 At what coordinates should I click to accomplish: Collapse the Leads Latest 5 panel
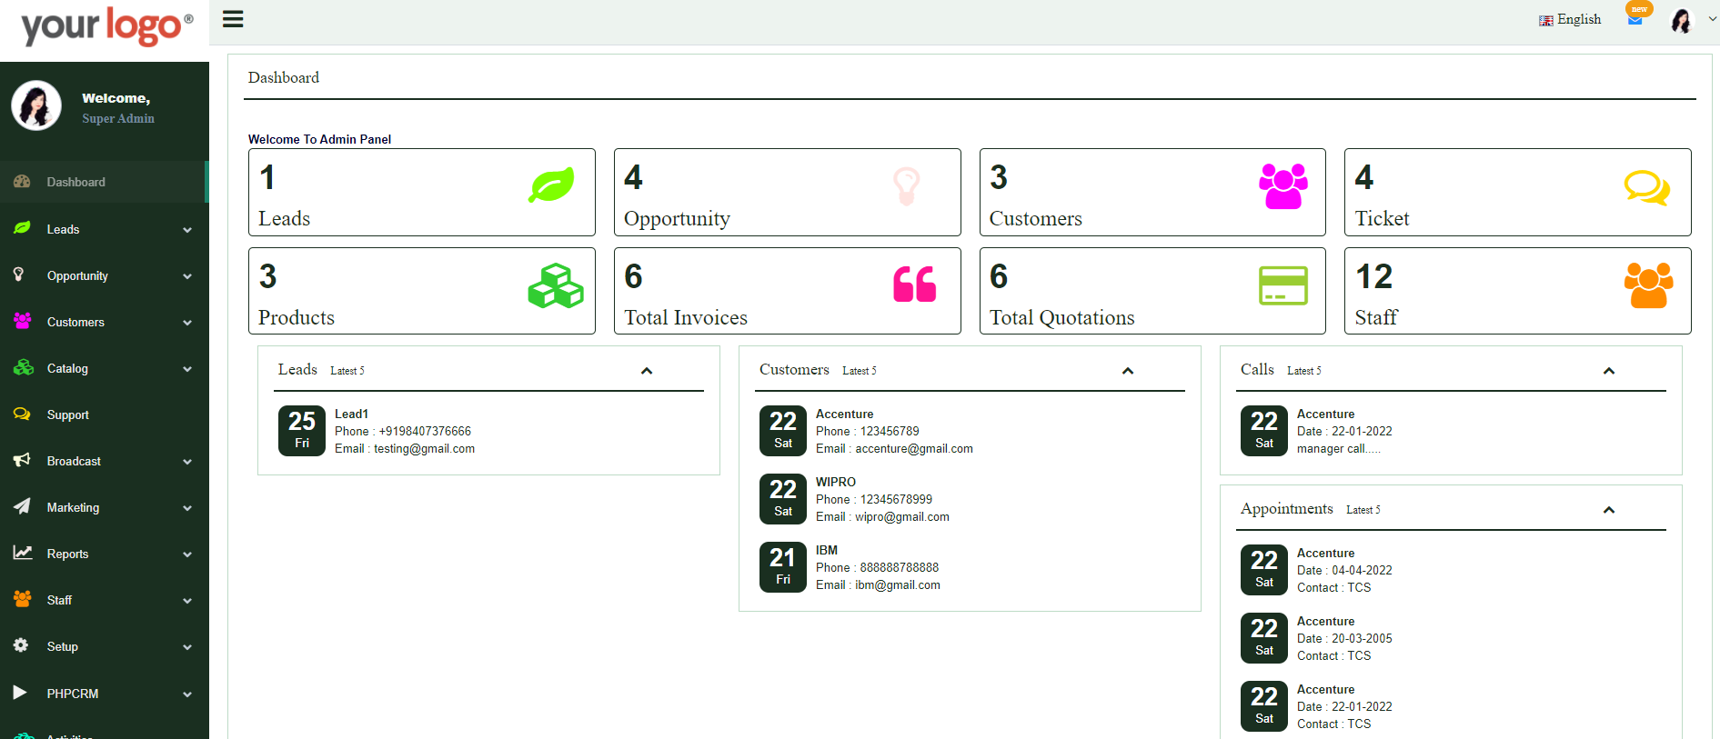[x=647, y=371]
